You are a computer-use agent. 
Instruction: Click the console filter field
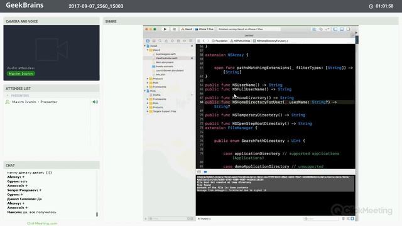[322, 218]
